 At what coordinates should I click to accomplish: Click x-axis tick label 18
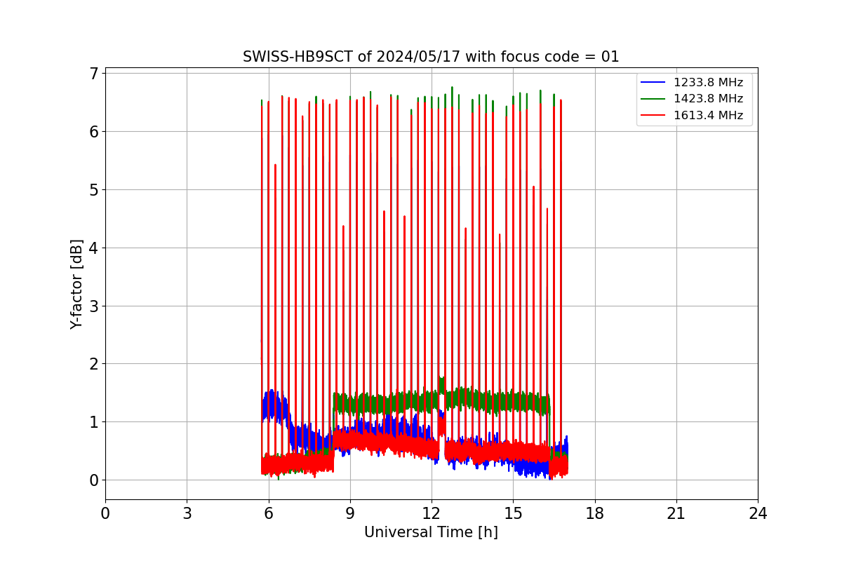tap(595, 513)
